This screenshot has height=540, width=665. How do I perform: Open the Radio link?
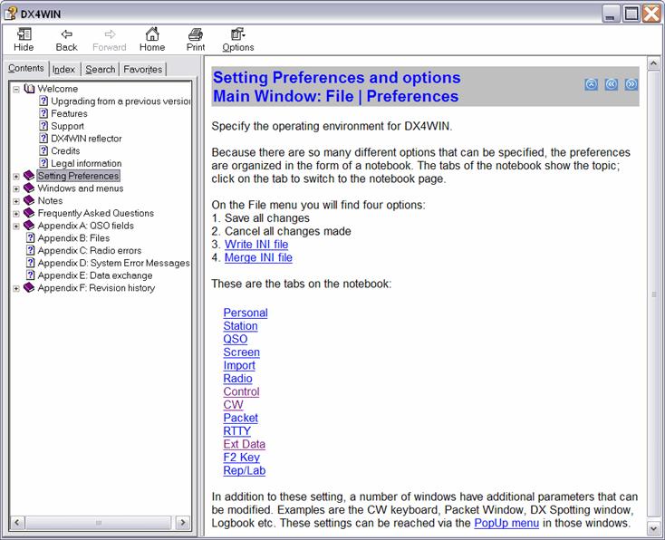pyautogui.click(x=237, y=379)
